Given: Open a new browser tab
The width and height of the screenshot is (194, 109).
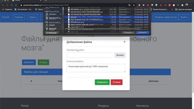Looking at the screenshot, I should (x=46, y=1).
